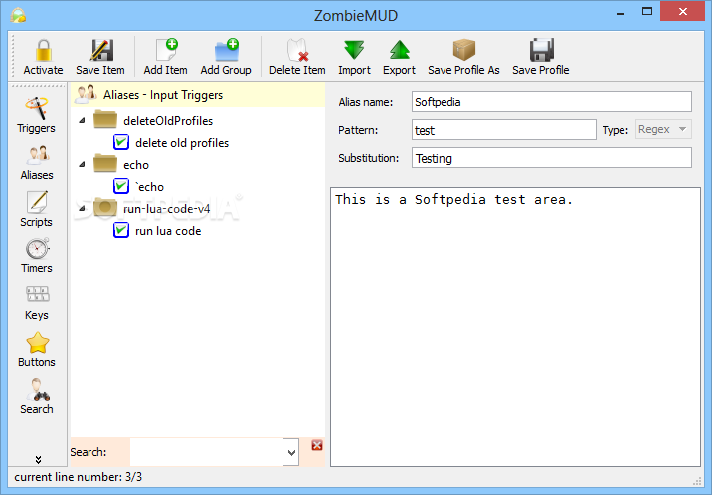Toggle the delete old profiles checkbox
Image resolution: width=712 pixels, height=495 pixels.
coord(121,142)
